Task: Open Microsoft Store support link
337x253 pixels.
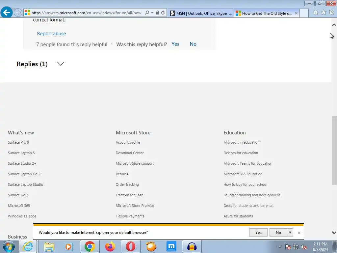Action: pos(135,163)
